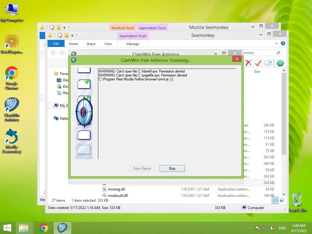Switch to the Share ribbon tab
Image resolution: width=312 pixels, height=234 pixels.
[x=91, y=44]
